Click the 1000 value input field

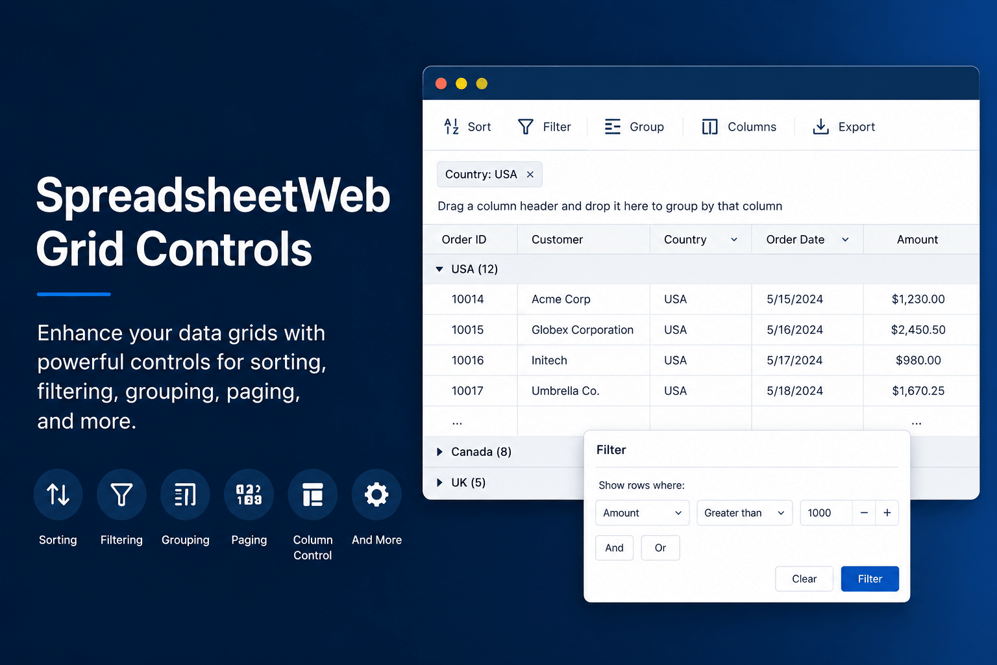826,512
